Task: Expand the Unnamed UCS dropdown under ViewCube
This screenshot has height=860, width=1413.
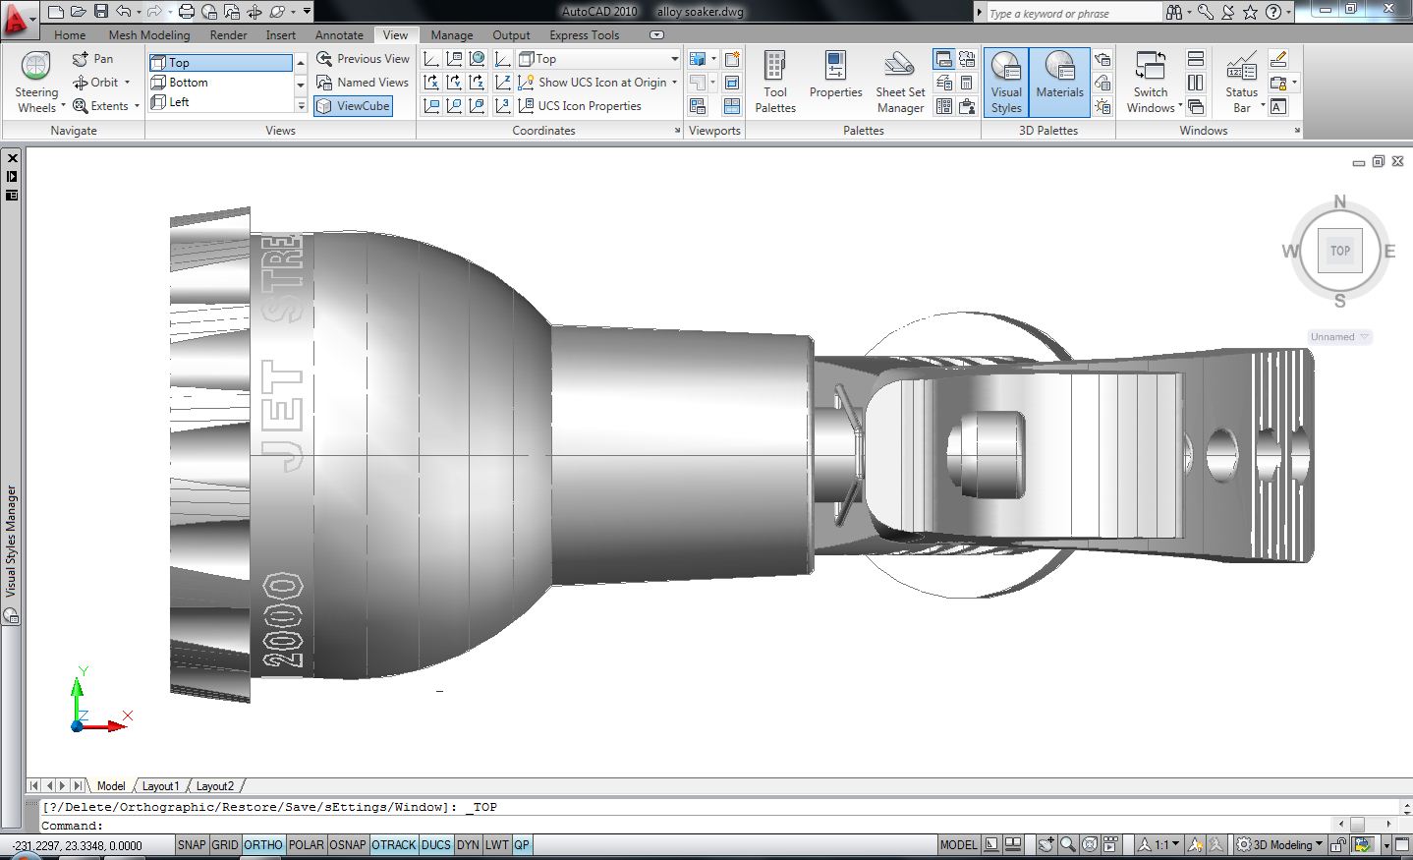Action: (x=1338, y=337)
